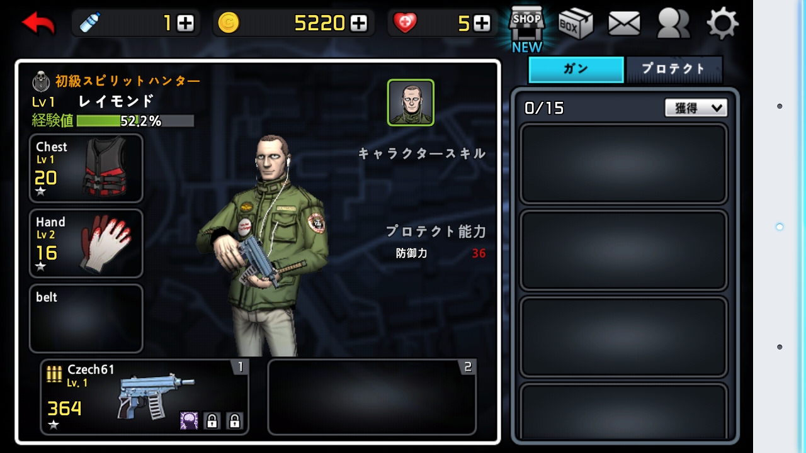The width and height of the screenshot is (806, 453).
Task: Expand the 獲得 sort dropdown
Action: (696, 108)
